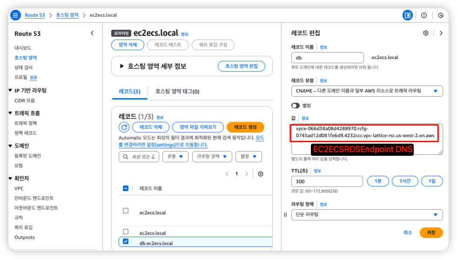This screenshot has height=259, width=457.
Task: Click the record property search box
Action: [x=139, y=157]
